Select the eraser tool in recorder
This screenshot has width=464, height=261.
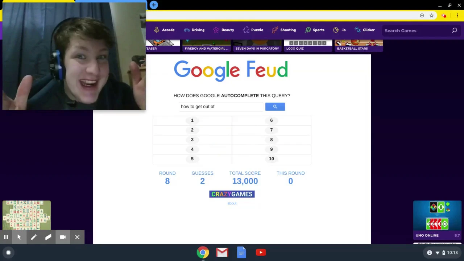point(48,237)
